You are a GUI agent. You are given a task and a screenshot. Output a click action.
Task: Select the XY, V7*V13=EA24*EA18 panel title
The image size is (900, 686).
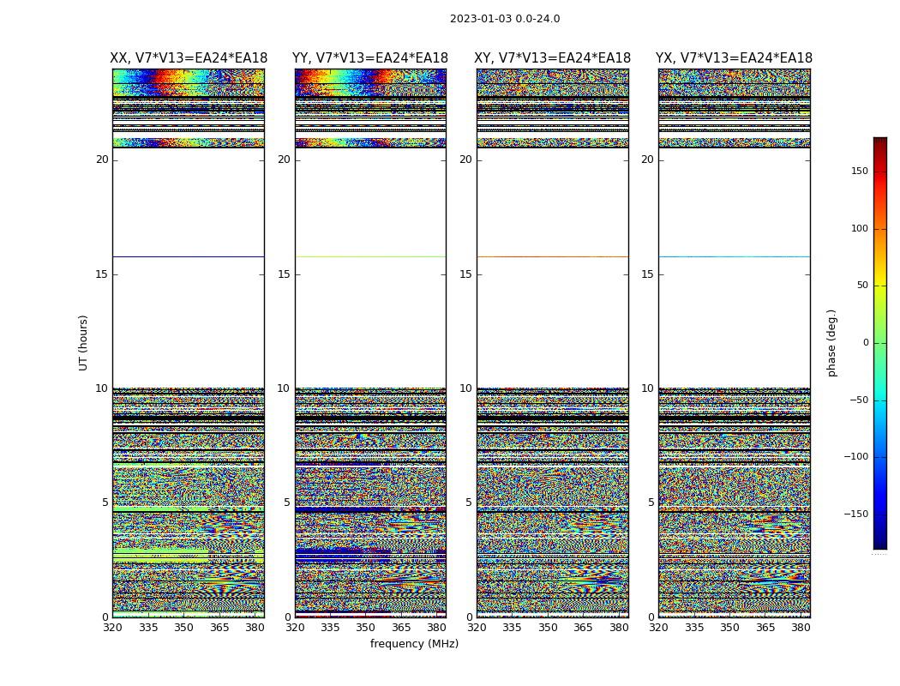tap(552, 58)
